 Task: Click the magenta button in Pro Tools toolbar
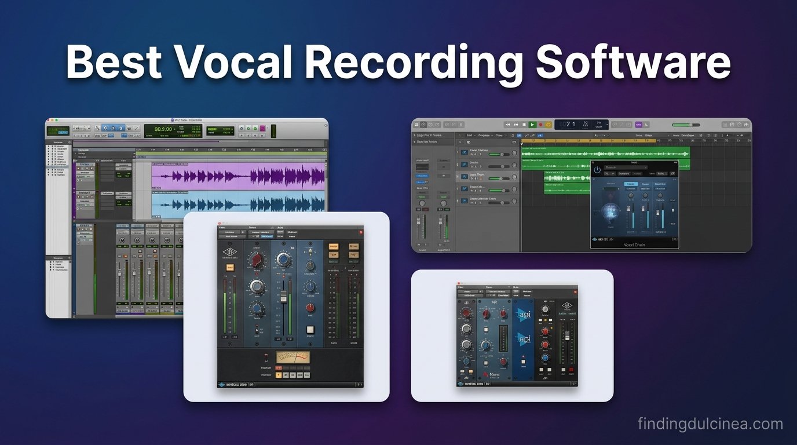click(262, 128)
